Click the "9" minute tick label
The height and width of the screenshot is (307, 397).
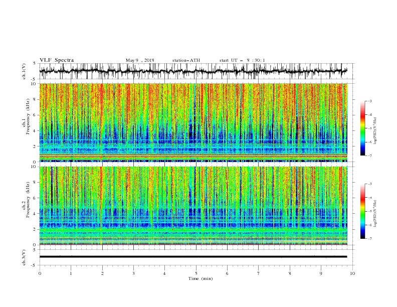coord(321,273)
